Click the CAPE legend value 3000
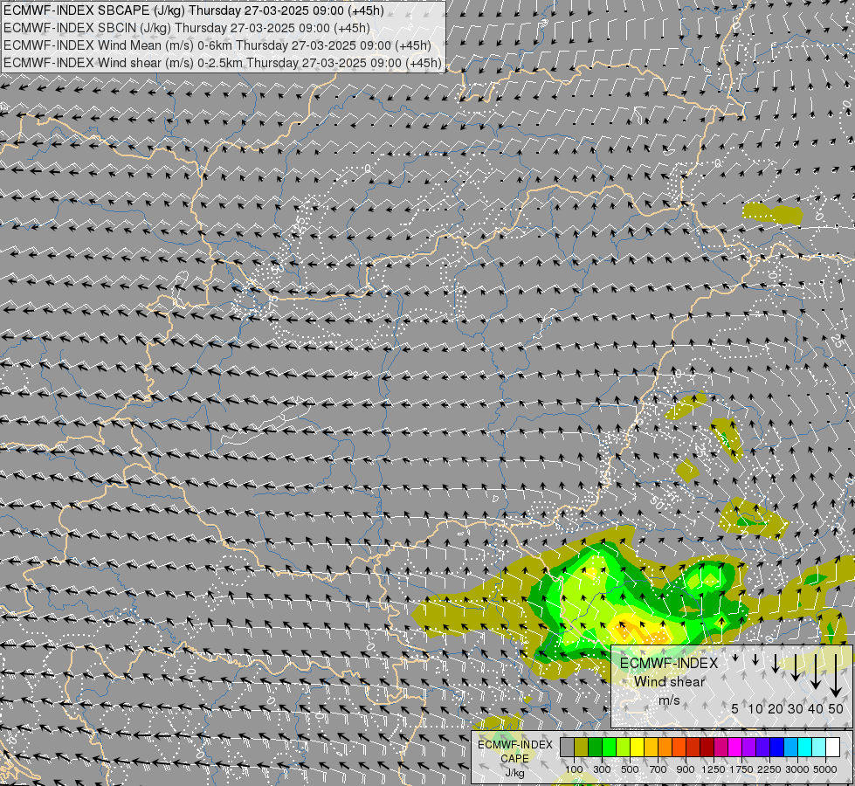 click(x=797, y=769)
